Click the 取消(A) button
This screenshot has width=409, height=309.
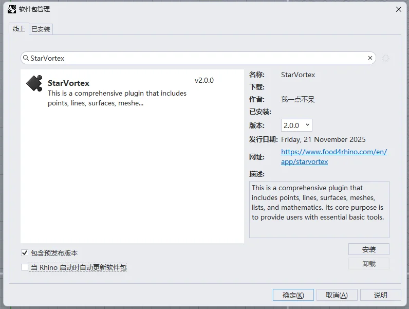point(337,295)
